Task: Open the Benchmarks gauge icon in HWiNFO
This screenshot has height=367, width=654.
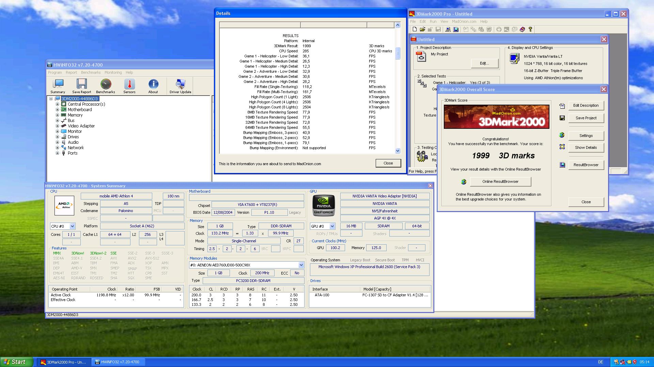Action: tap(106, 86)
